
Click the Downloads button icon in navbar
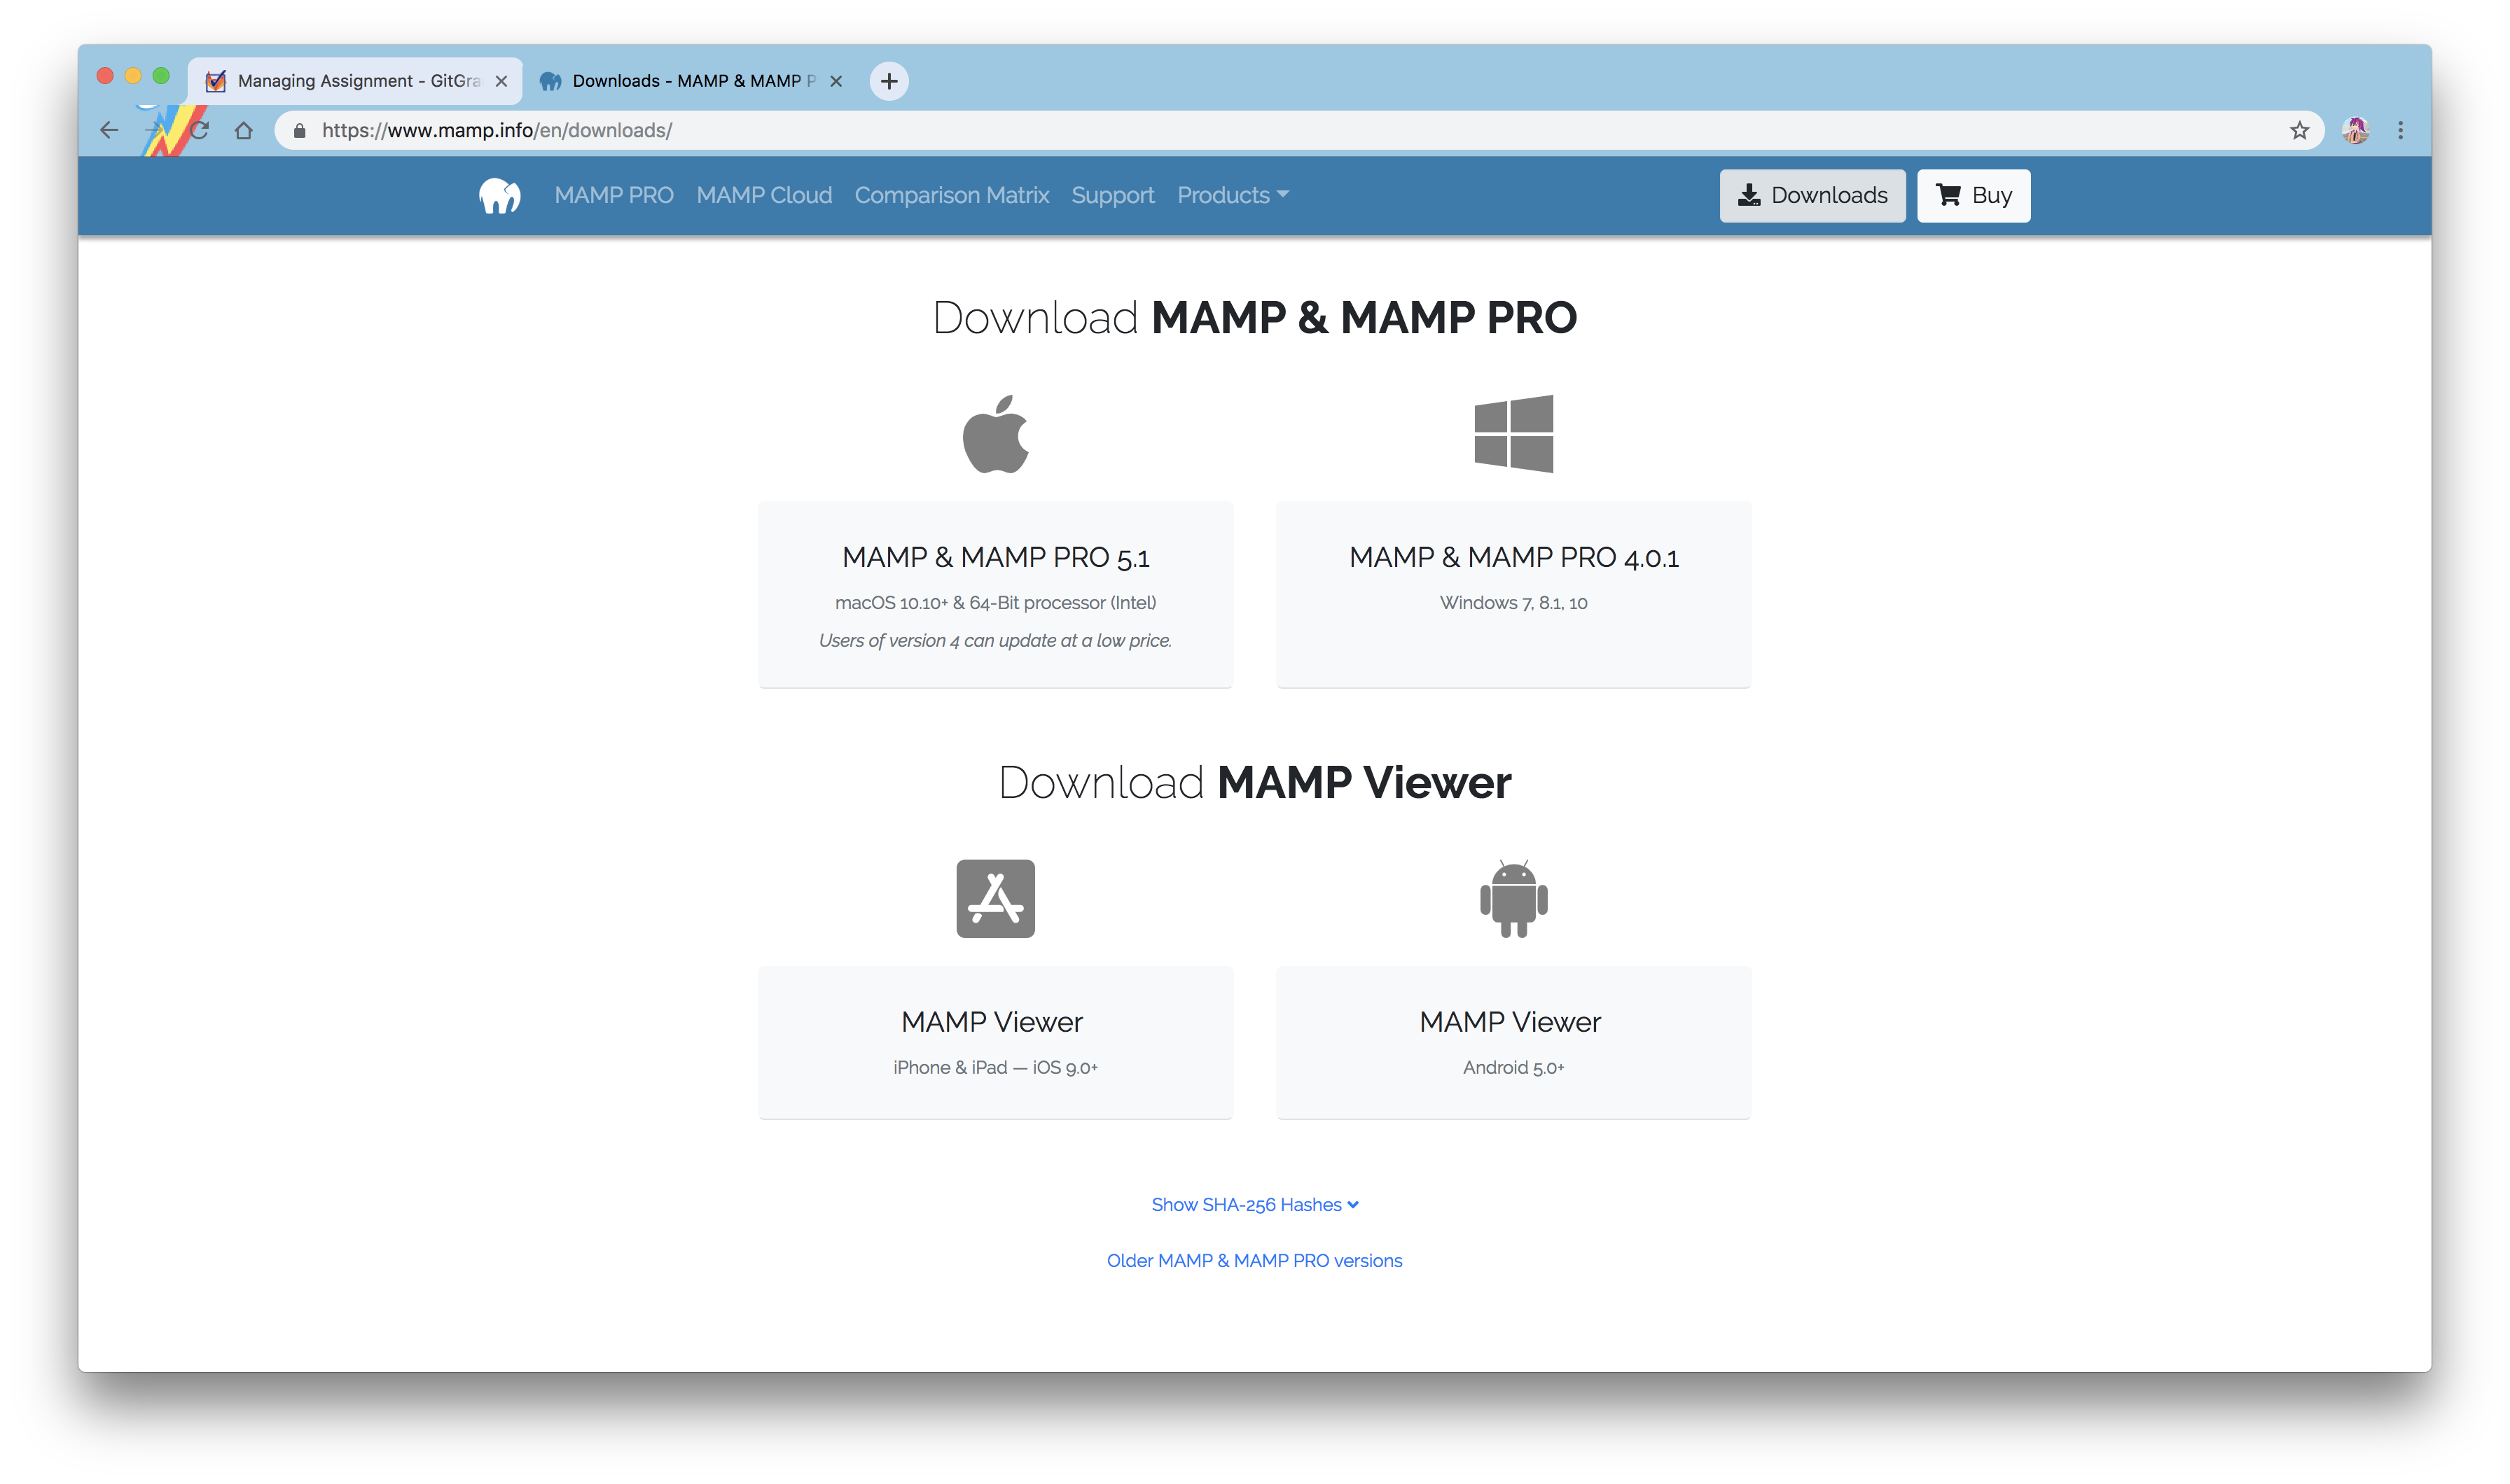[1748, 195]
